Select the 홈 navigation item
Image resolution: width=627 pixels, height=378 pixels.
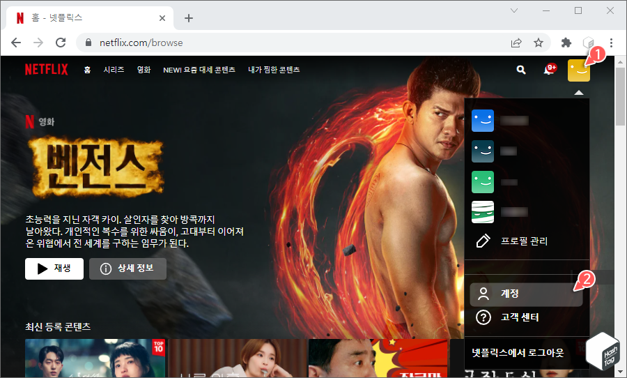[x=87, y=70]
